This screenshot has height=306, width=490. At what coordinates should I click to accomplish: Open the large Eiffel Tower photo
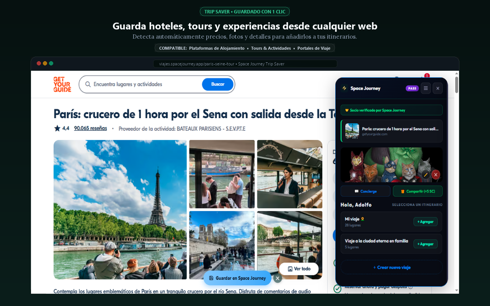pos(120,210)
